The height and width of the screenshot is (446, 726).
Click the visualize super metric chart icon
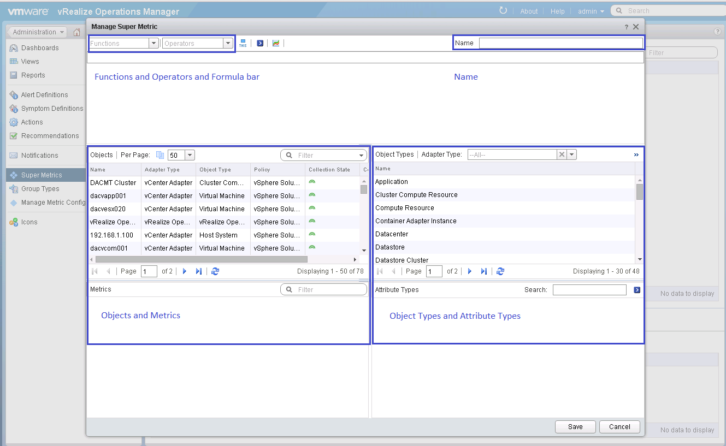click(x=276, y=43)
